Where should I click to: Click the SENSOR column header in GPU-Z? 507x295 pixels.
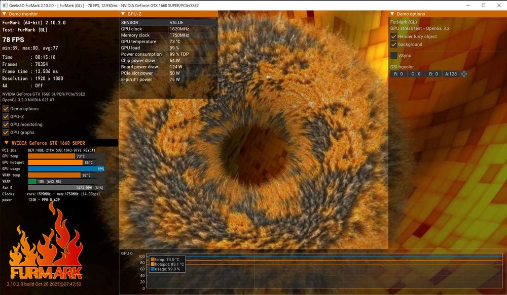click(129, 23)
